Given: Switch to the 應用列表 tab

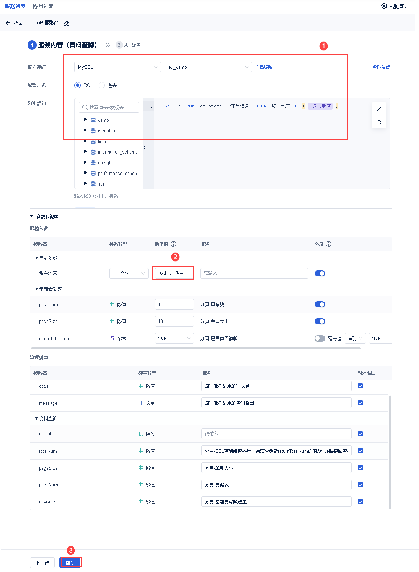Looking at the screenshot, I should click(43, 6).
